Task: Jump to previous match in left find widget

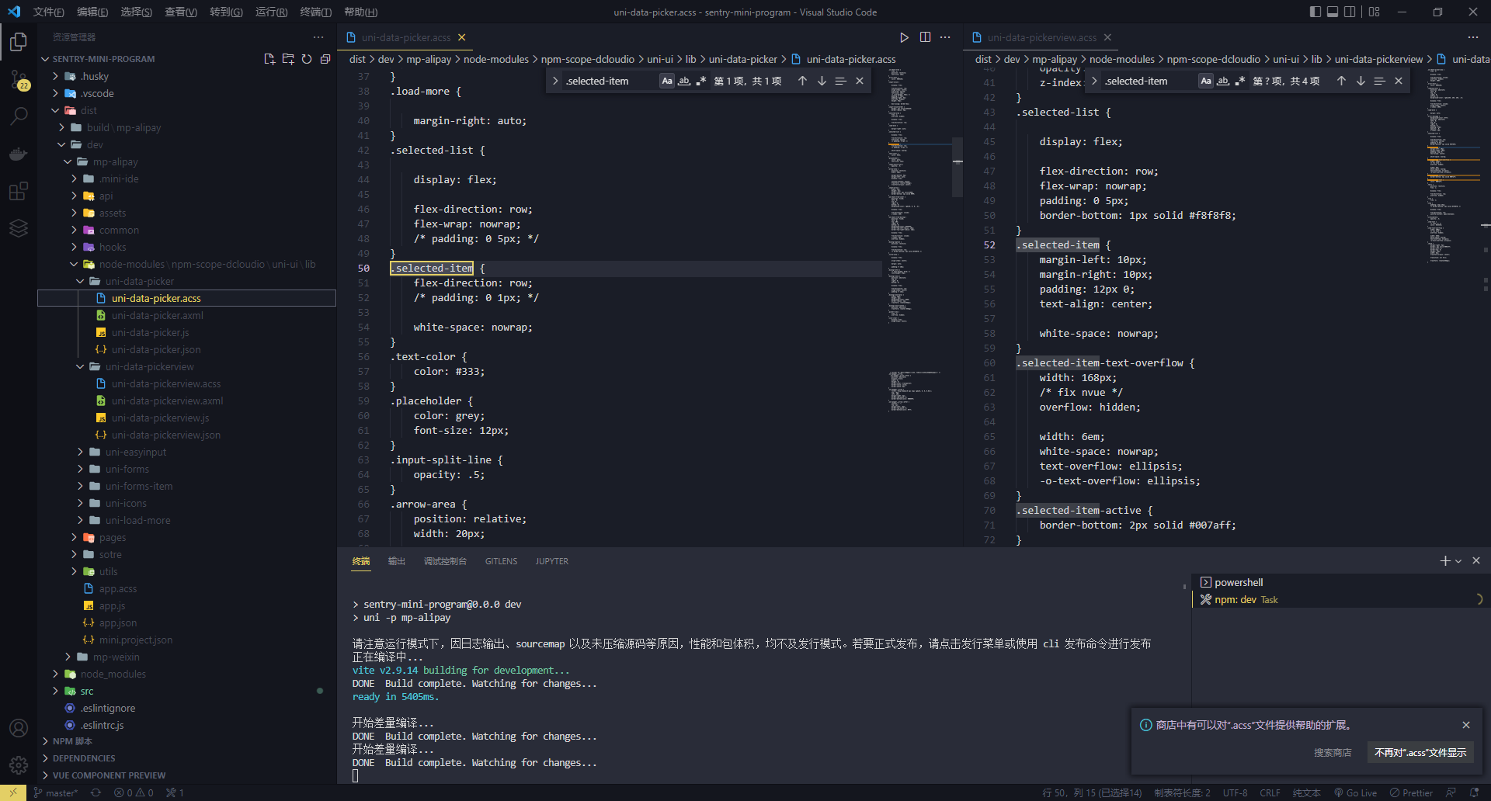Action: coord(802,81)
